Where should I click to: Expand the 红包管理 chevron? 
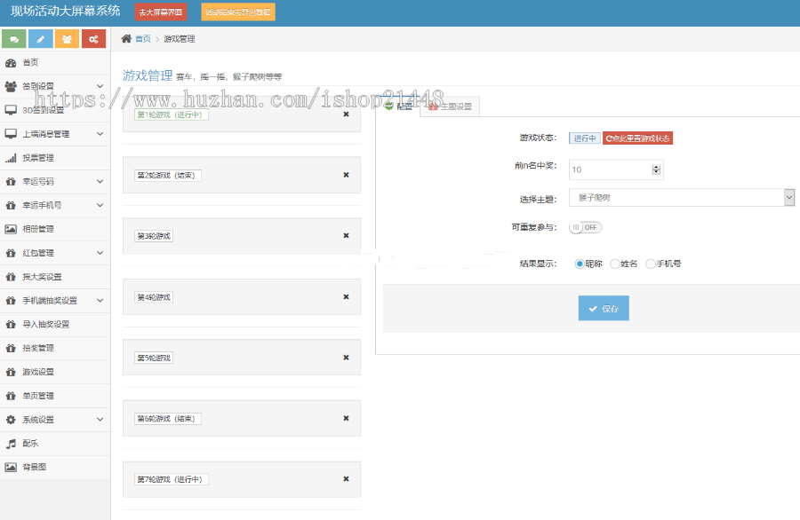point(100,253)
